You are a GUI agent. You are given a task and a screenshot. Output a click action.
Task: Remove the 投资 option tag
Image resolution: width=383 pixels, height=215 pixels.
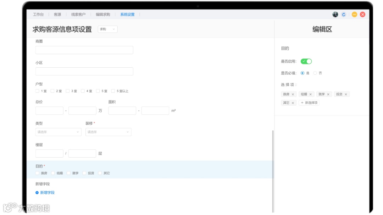346,94
